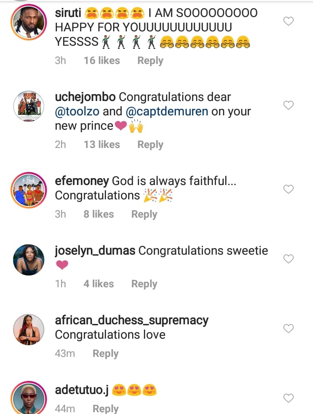Open the @captdemuren mention link
313x414 pixels.
pos(166,112)
